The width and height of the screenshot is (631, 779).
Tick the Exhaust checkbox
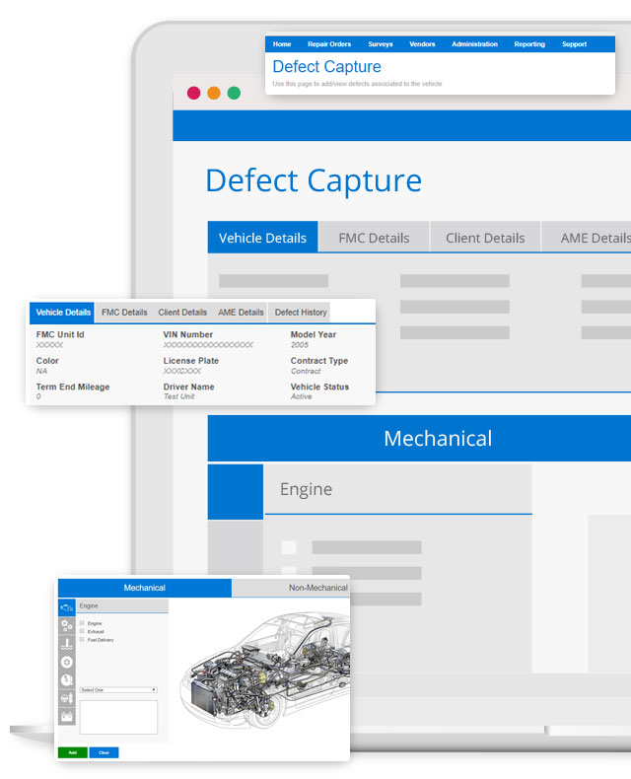click(82, 631)
